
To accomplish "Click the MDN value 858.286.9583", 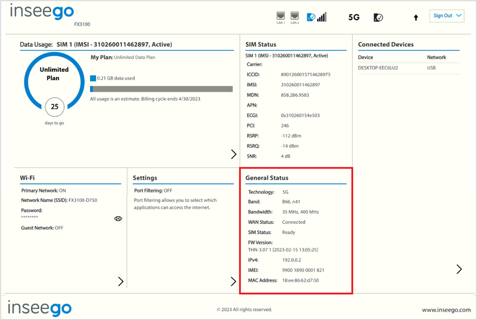I will click(295, 95).
